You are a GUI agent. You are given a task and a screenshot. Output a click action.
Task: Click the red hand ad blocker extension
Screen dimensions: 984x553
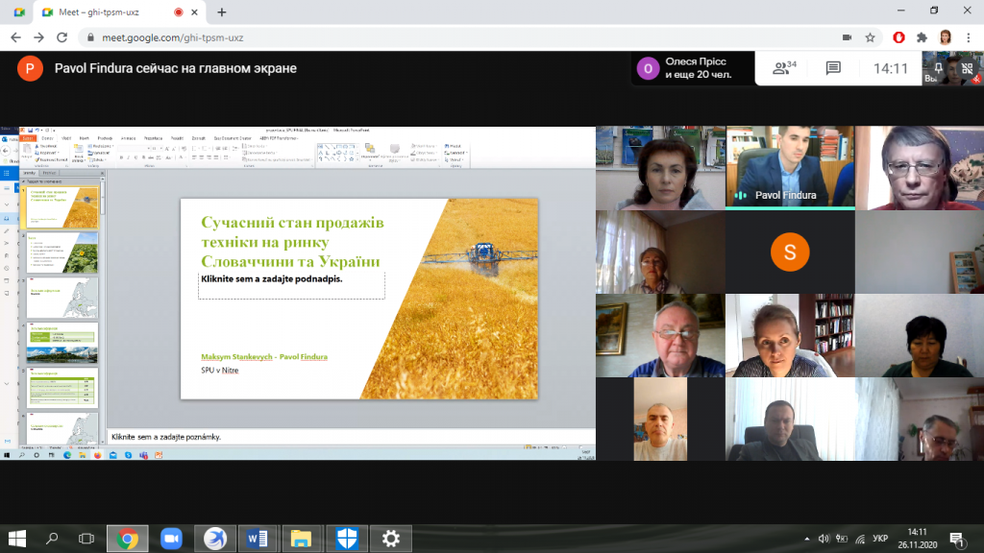[898, 37]
